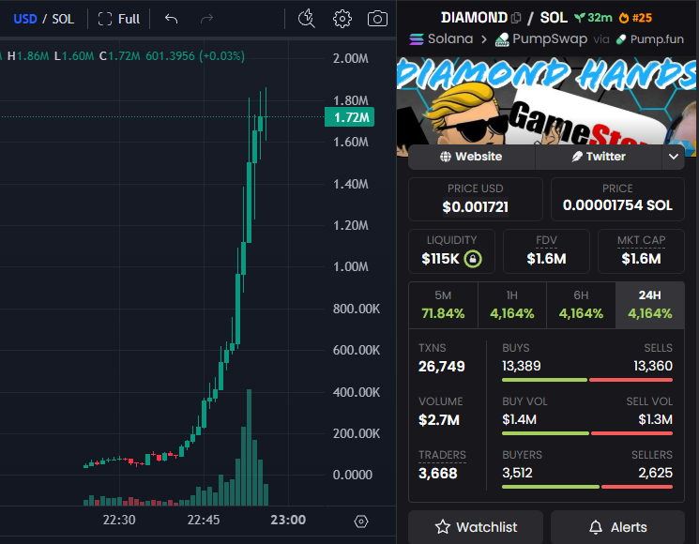Screen dimensions: 699x544
Task: Toggle Full screen chart mode
Action: [x=119, y=19]
